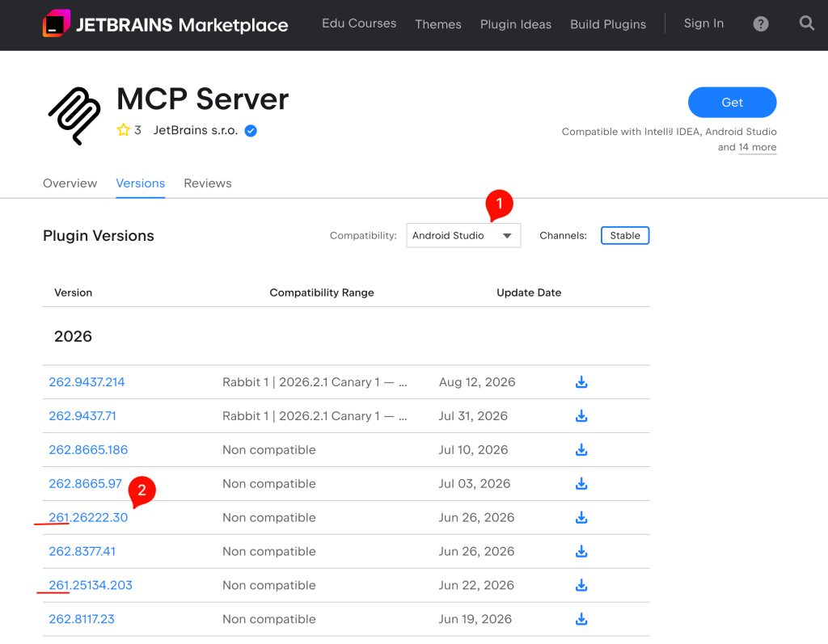Click the MCP Server plugin logo
Screen dimensions: 828x644
tap(74, 116)
